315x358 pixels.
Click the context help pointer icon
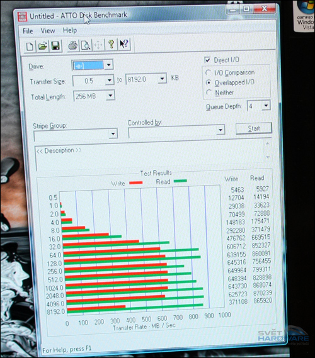(124, 44)
